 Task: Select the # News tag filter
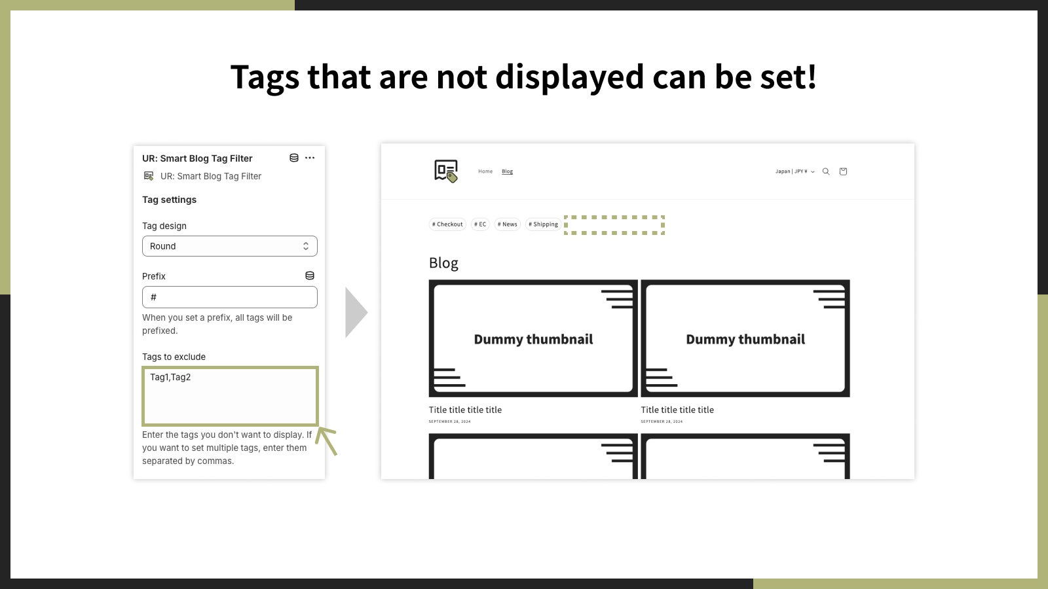508,224
